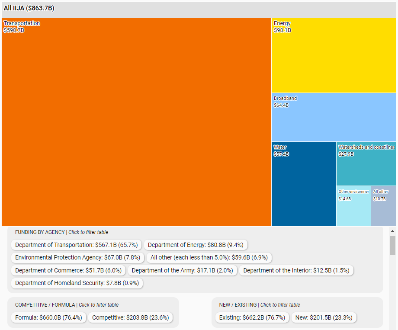Click the orange Transportation treemap block
Image resolution: width=398 pixels, height=330 pixels.
click(136, 122)
